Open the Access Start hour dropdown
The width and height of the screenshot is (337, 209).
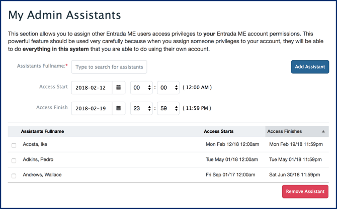141,88
